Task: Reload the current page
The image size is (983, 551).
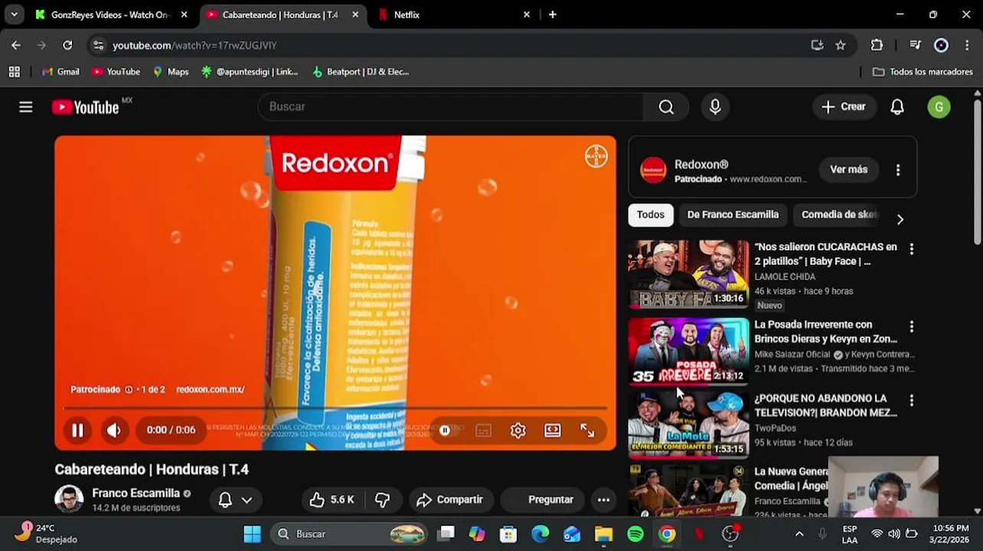Action: click(67, 45)
